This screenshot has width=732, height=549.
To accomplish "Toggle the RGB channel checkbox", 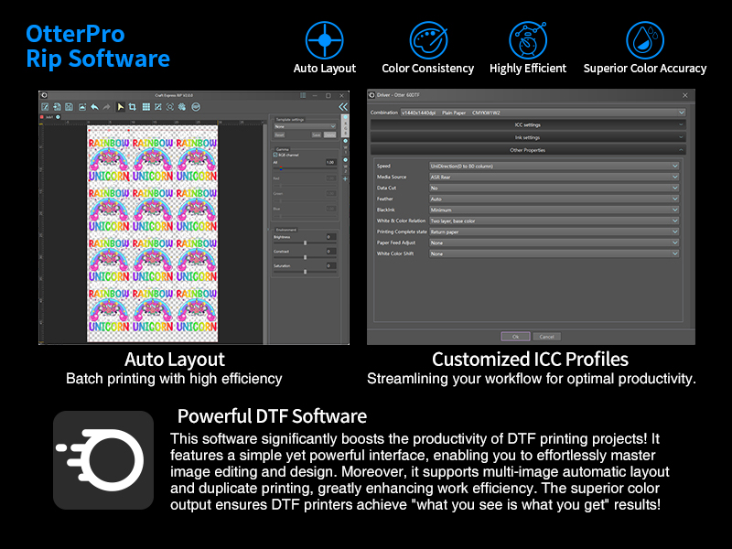I will [275, 155].
